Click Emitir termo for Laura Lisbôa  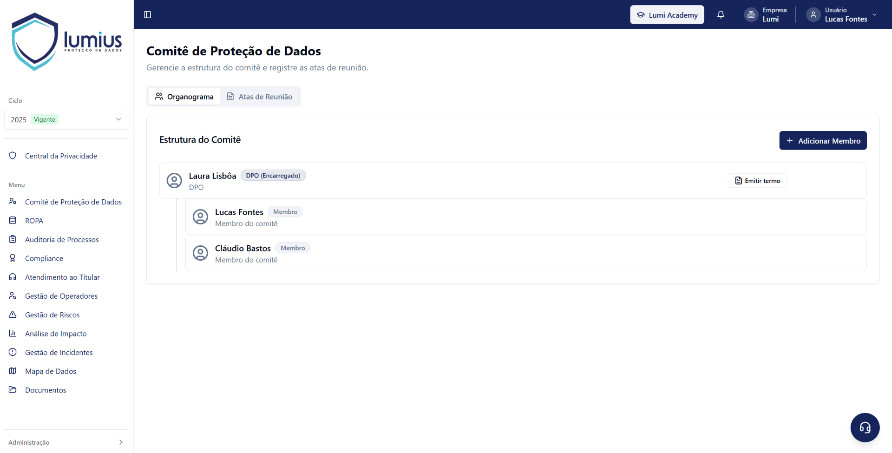coord(757,181)
